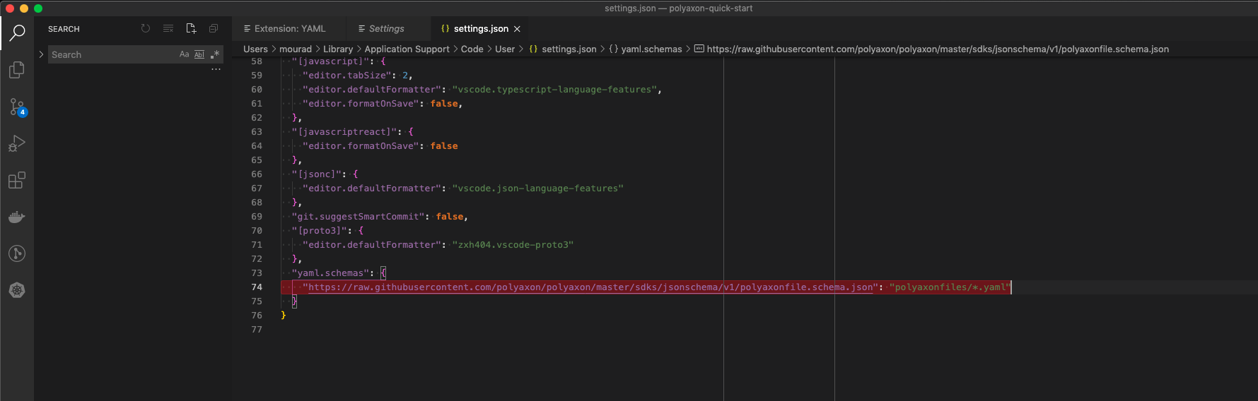Viewport: 1258px width, 401px height.
Task: Open the Kubernetes helm wheel view
Action: click(17, 290)
